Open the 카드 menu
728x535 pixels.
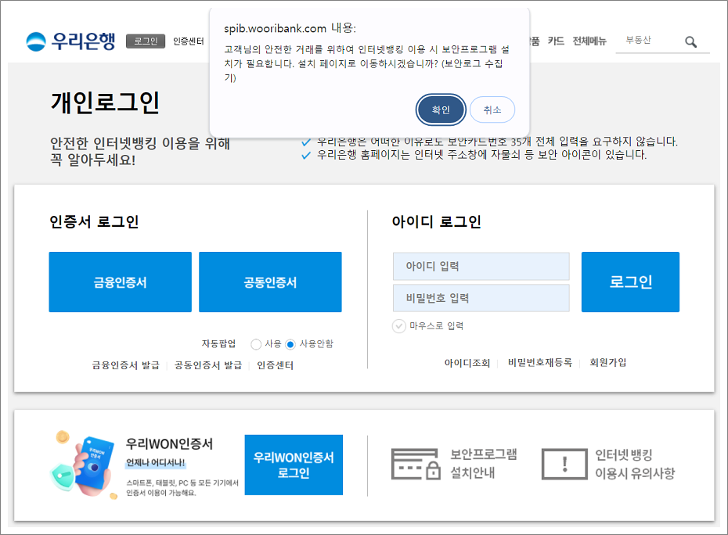(556, 41)
